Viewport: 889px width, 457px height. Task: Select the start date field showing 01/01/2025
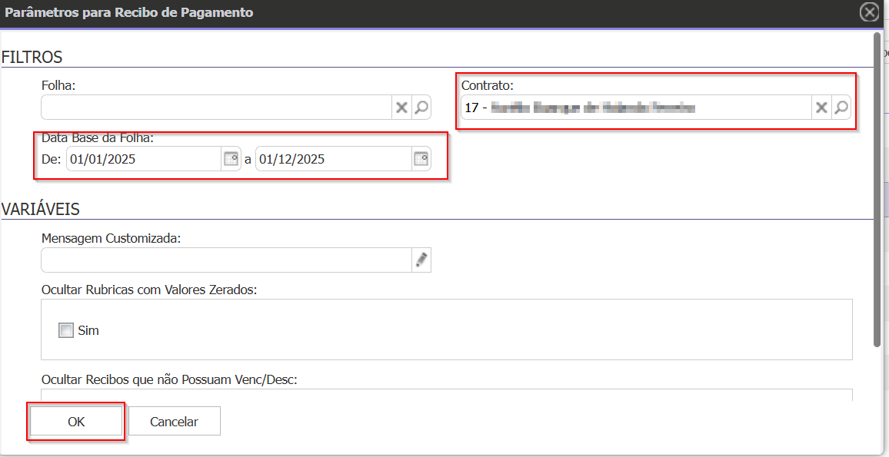143,159
